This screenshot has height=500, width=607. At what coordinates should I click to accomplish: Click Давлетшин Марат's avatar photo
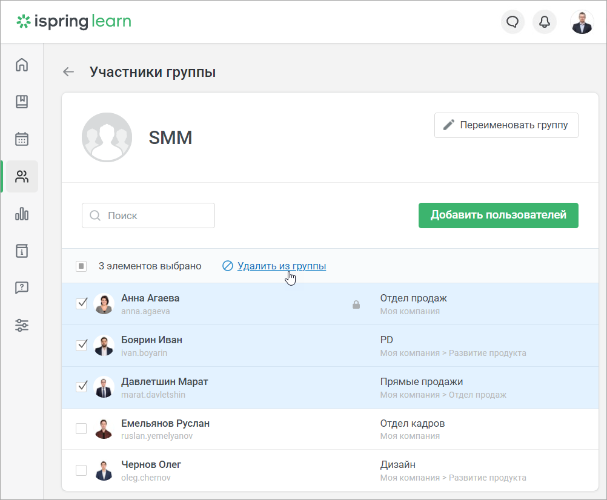click(x=104, y=387)
